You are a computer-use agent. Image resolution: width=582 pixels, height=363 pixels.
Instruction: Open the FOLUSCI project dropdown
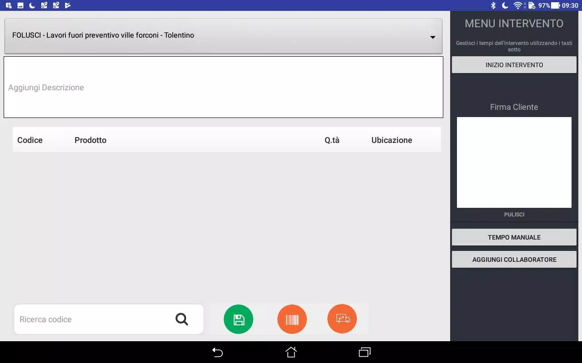tap(223, 36)
